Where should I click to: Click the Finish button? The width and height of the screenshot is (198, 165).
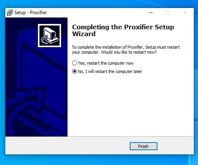coord(143,146)
